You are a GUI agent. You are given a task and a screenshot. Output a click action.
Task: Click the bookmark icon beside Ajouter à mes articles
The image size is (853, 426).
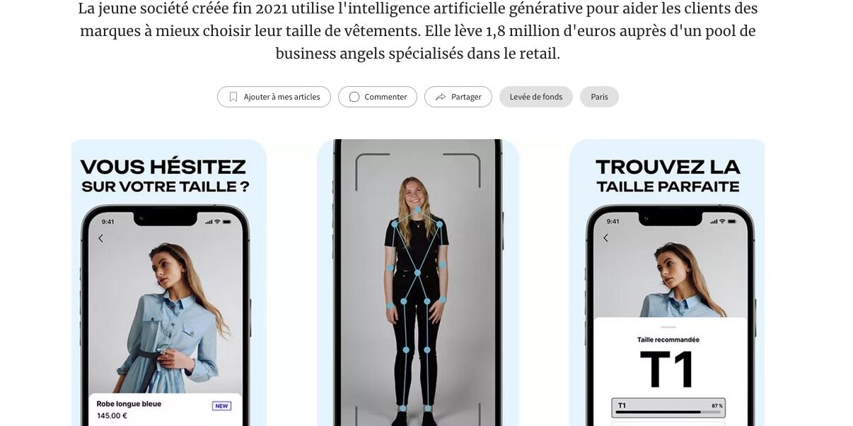(x=233, y=97)
